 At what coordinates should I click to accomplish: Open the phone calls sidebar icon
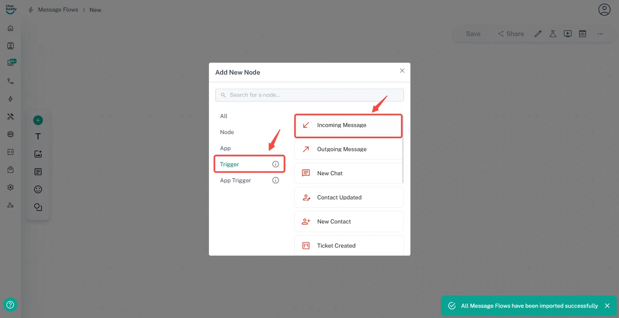10,81
